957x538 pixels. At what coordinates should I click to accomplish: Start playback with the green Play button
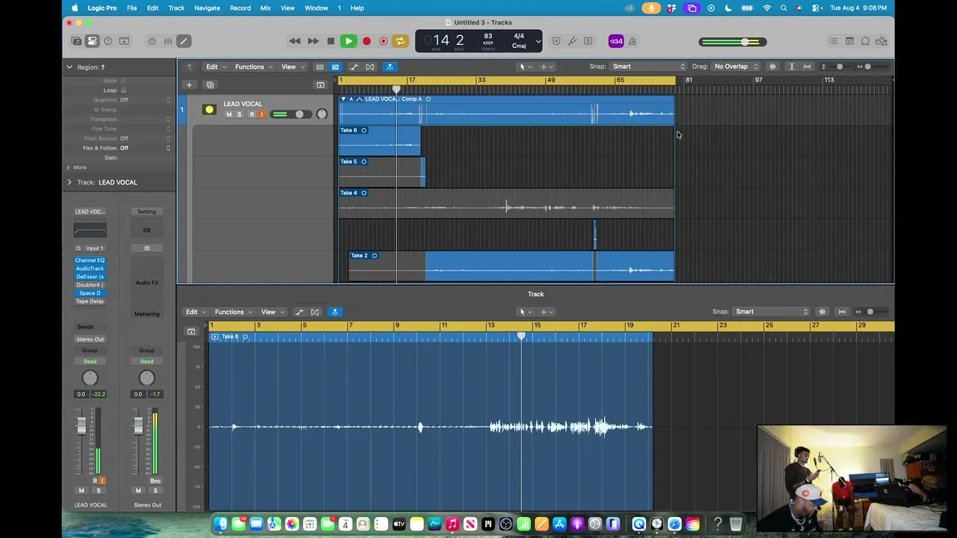click(348, 41)
